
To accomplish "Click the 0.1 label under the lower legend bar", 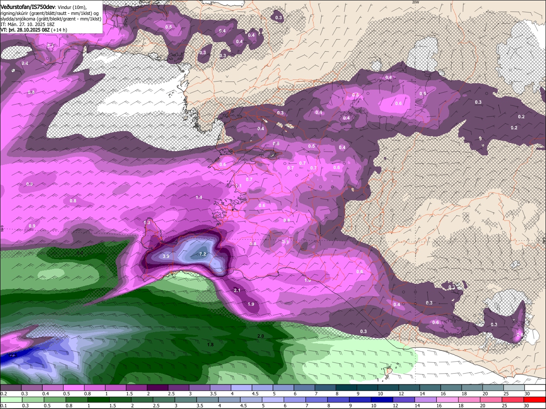I will coord(3,406).
